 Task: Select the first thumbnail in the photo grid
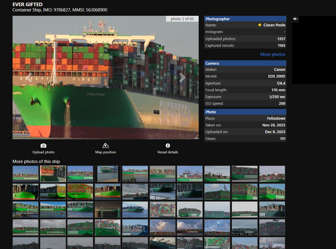coord(25,174)
